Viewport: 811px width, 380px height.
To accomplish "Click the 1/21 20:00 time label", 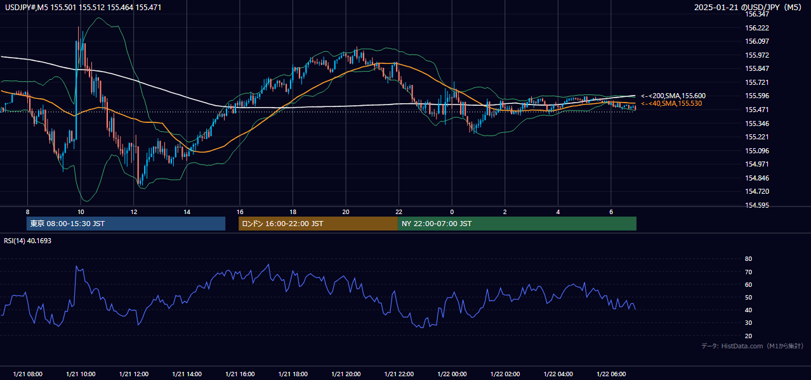I will [x=346, y=374].
